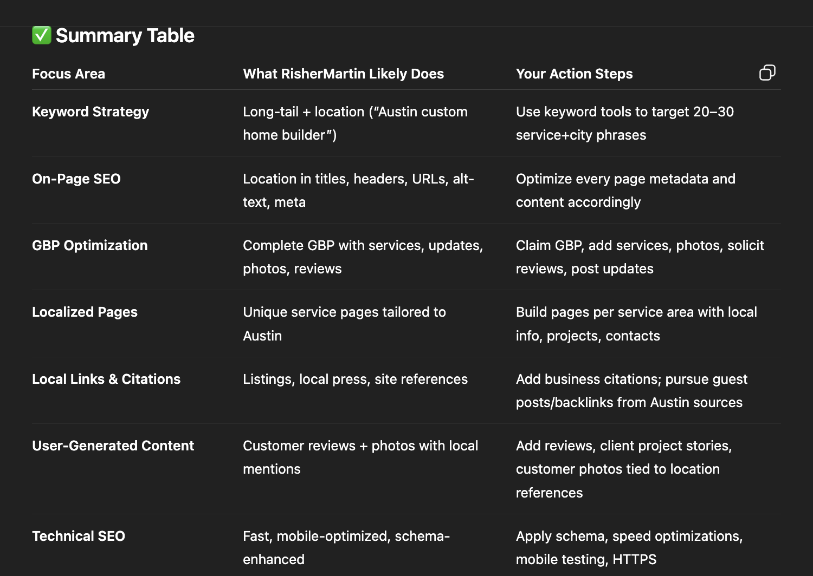Click the Claim GBP, add services cell
813x576 pixels.
[640, 257]
